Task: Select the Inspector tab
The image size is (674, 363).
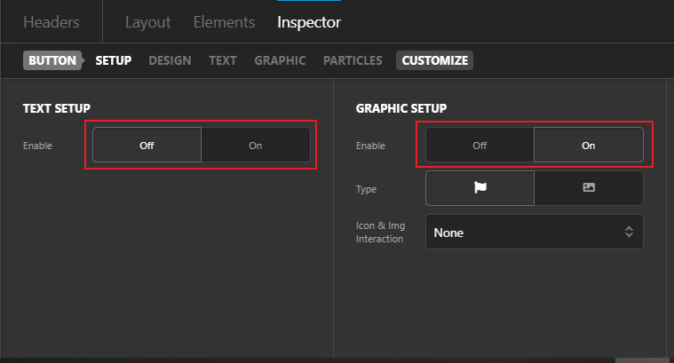Action: pos(309,22)
